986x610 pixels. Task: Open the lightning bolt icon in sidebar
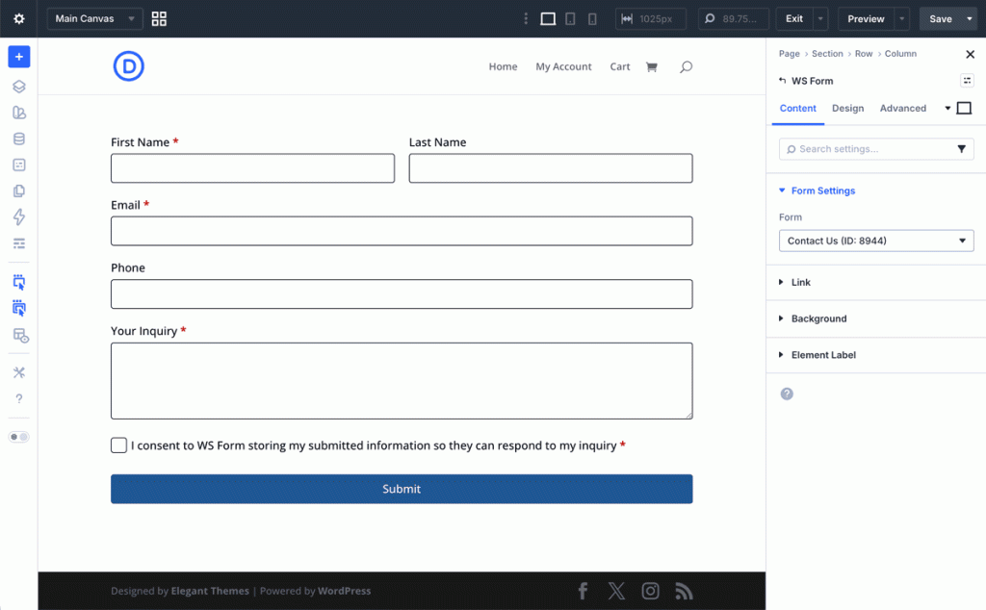pyautogui.click(x=19, y=217)
